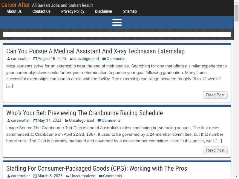This screenshot has height=179, width=239.
Task: Click the folder icon in the Medical Assistant post meta
Action: 71,59
